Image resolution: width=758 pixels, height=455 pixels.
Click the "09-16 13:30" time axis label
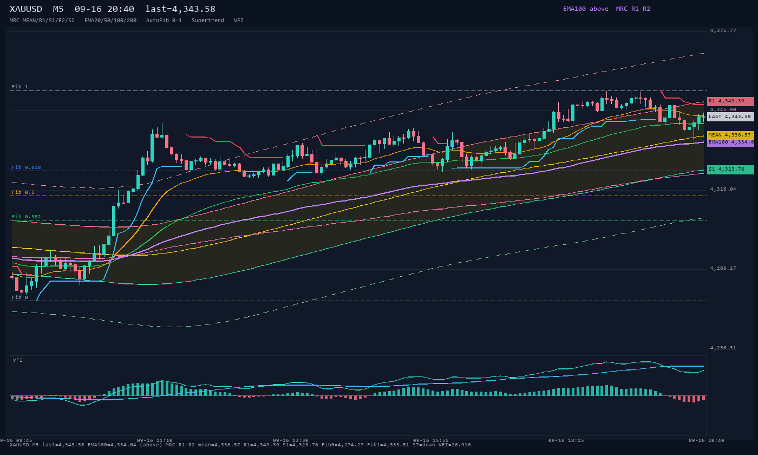(291, 440)
